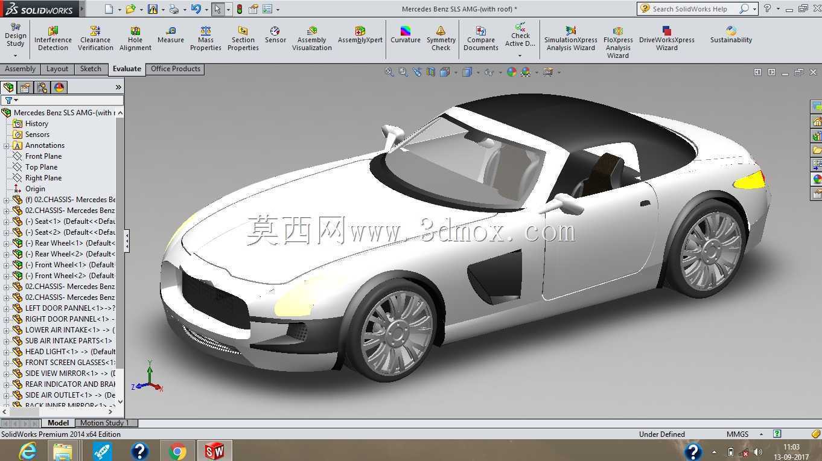
Task: Run AssemblyXpert analysis
Action: point(360,35)
